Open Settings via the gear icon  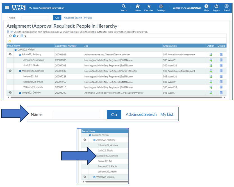(161, 6)
